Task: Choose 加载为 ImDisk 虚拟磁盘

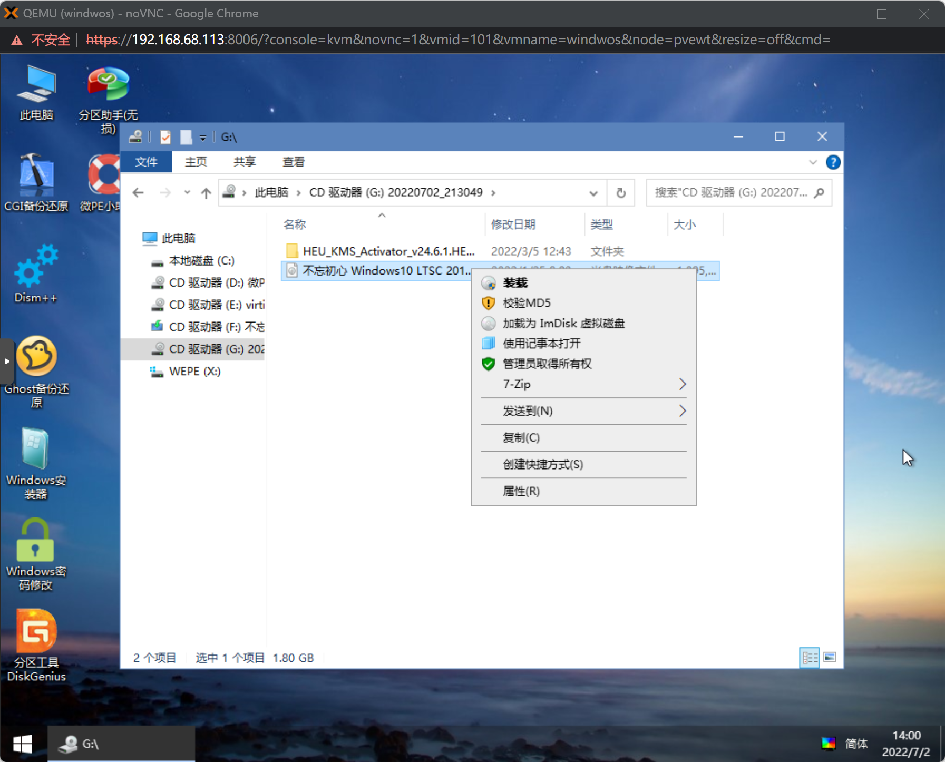Action: [x=583, y=323]
